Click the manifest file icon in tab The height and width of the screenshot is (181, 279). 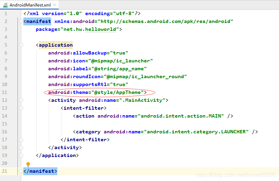[x=5, y=5]
